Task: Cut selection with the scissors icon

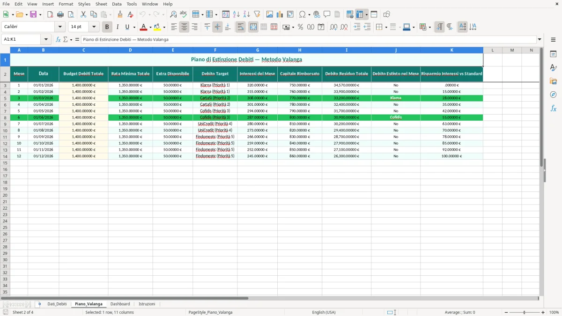Action: 83,15
